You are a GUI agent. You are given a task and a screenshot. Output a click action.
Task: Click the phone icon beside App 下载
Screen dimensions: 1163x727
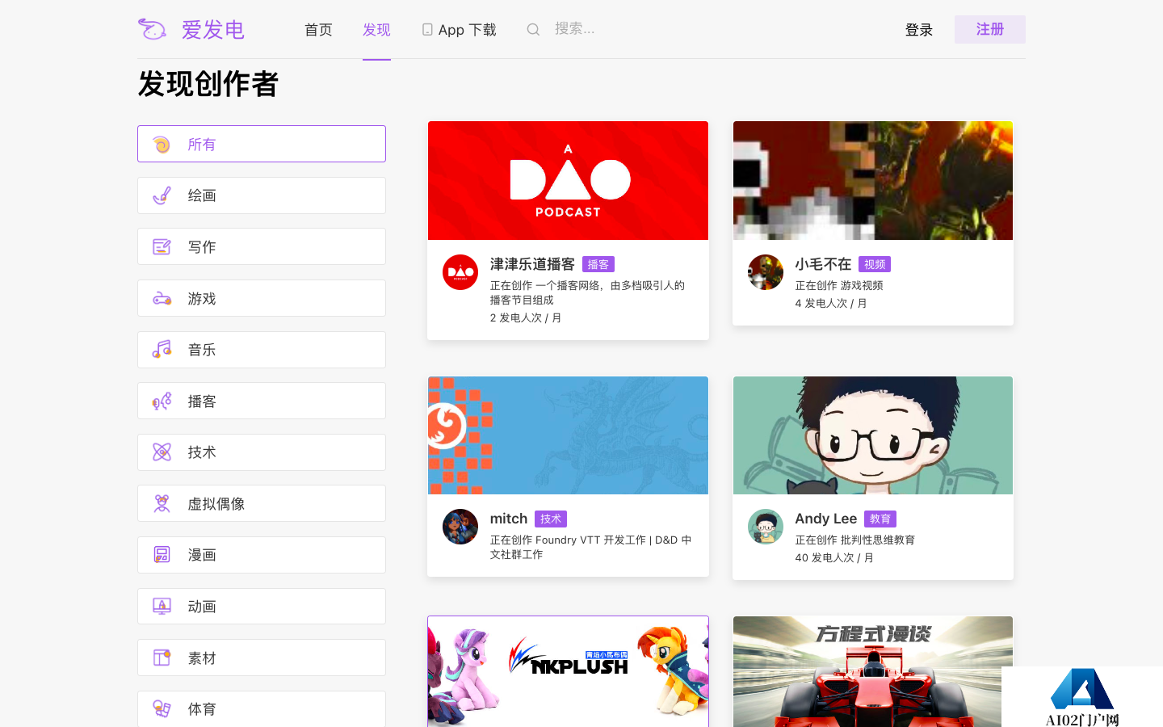pos(427,30)
